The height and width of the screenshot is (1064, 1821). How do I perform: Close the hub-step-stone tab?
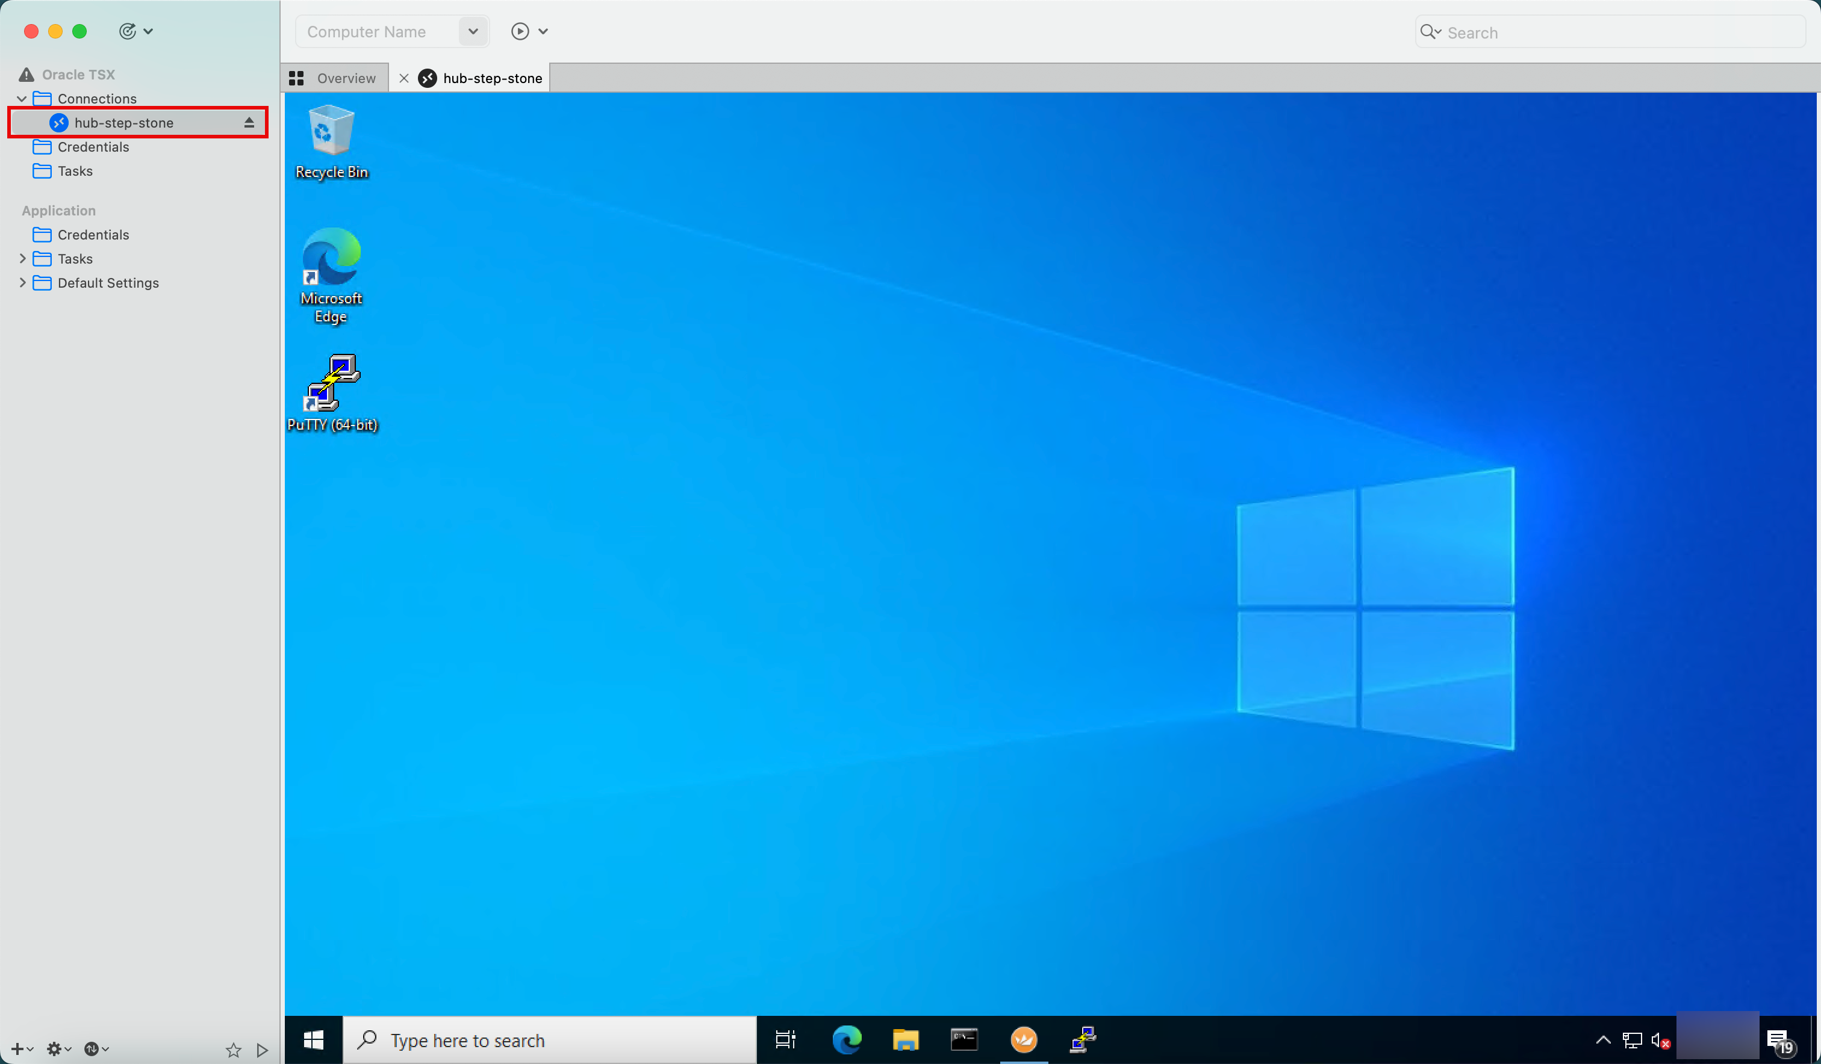pyautogui.click(x=404, y=78)
